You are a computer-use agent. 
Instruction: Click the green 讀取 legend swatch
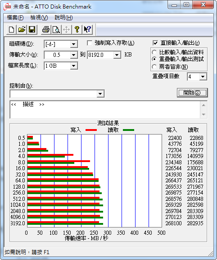128,130
